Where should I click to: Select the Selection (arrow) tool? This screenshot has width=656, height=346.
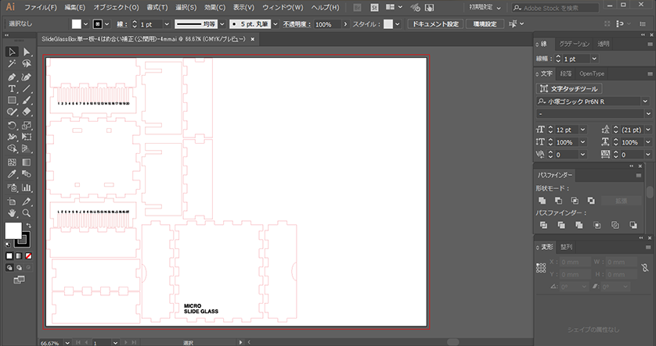(x=12, y=52)
